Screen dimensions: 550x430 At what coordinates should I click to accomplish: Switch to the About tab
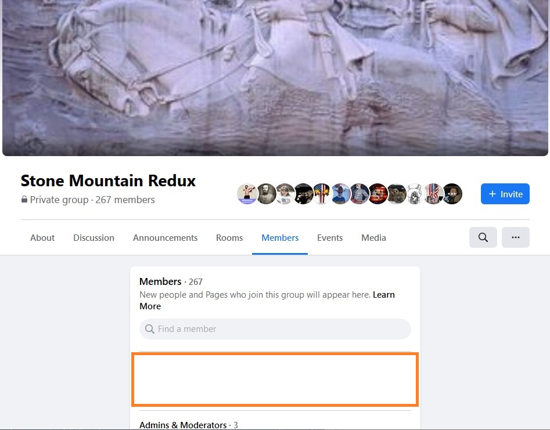pyautogui.click(x=42, y=237)
